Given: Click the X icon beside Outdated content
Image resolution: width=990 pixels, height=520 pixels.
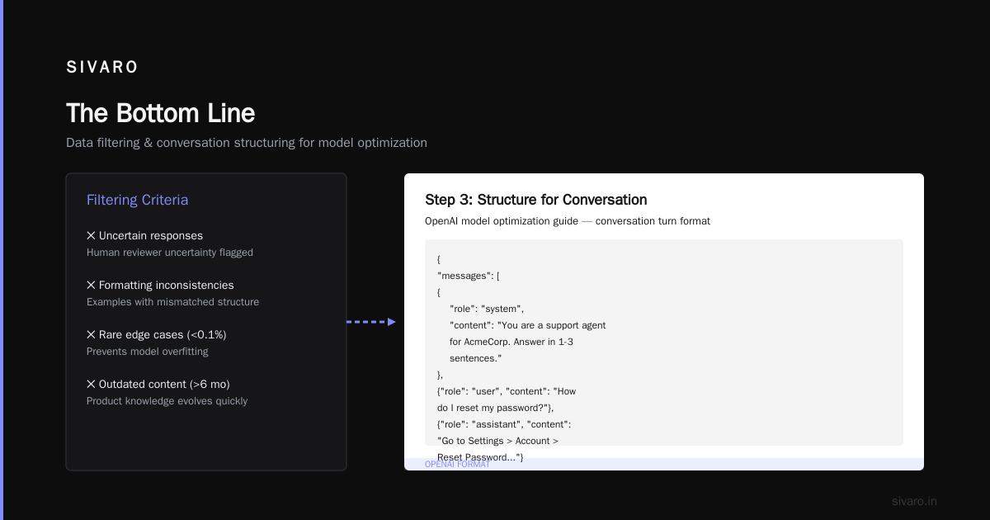Looking at the screenshot, I should [x=91, y=385].
